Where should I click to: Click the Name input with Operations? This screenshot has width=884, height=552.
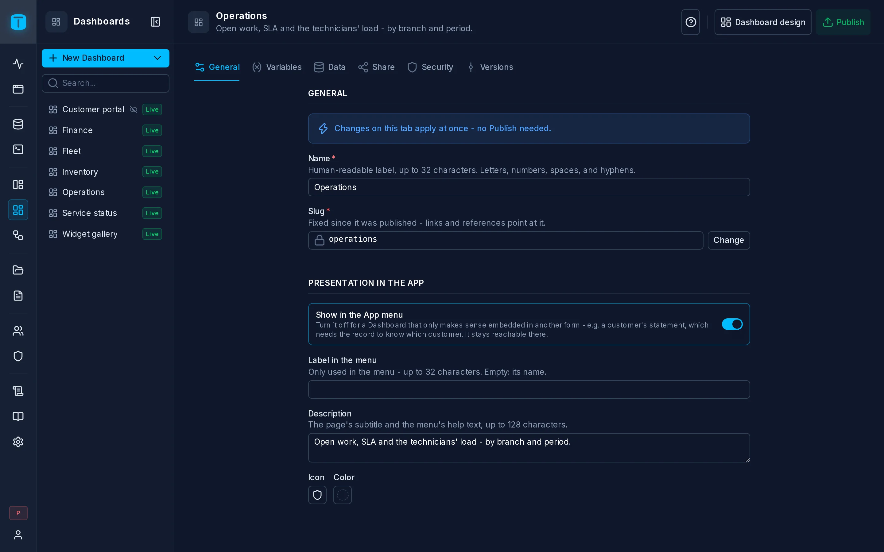(x=529, y=187)
